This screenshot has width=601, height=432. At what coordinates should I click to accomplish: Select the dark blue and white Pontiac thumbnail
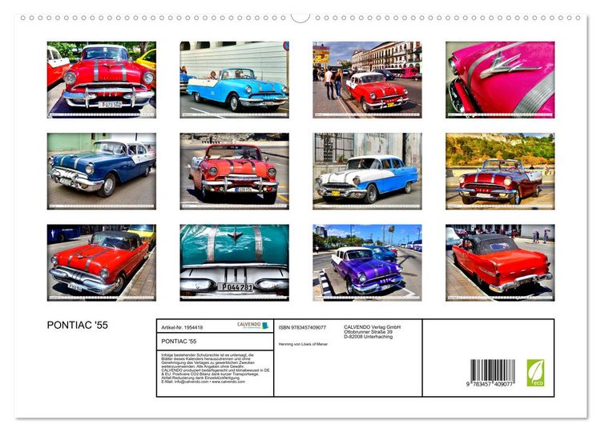[102, 171]
